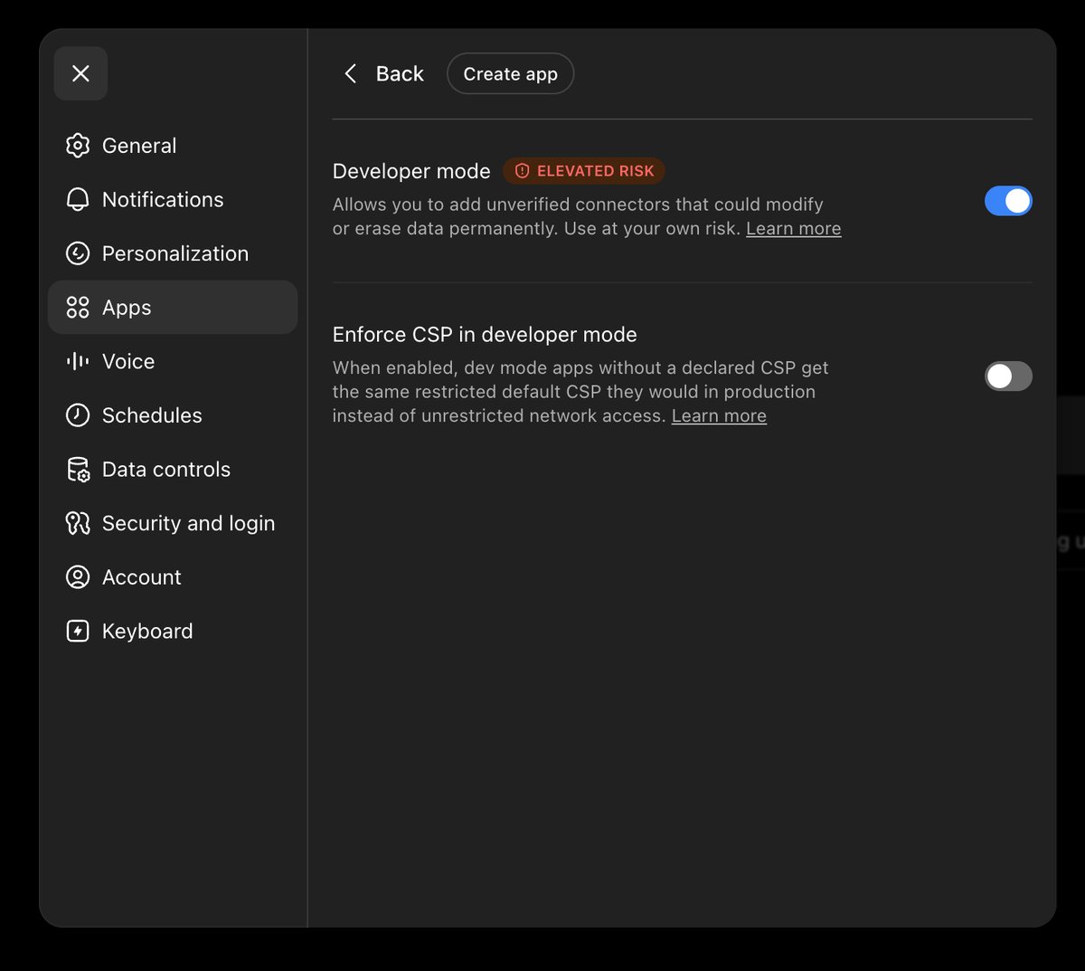Click the Schedules clock icon
Image resolution: width=1085 pixels, height=971 pixels.
(x=78, y=415)
